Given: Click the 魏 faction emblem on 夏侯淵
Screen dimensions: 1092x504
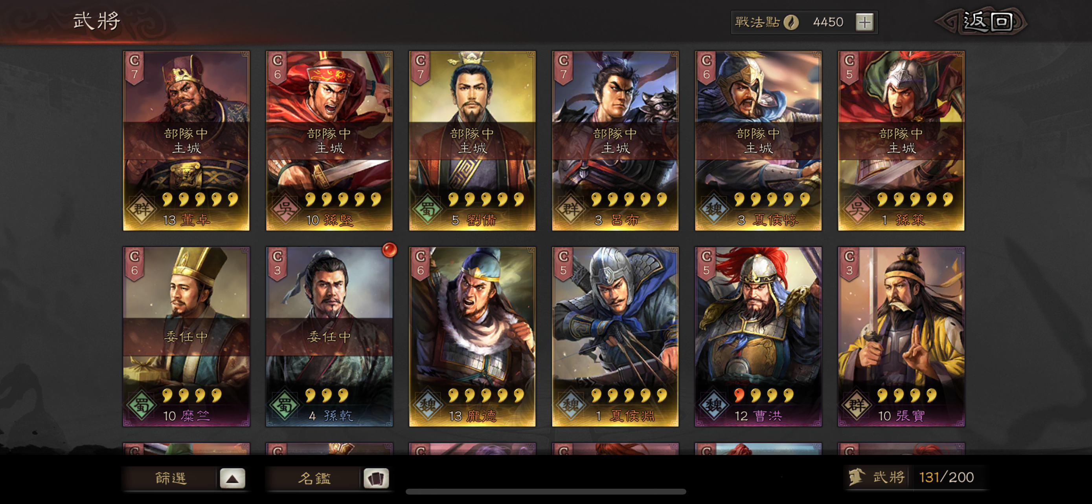Looking at the screenshot, I should (x=571, y=405).
